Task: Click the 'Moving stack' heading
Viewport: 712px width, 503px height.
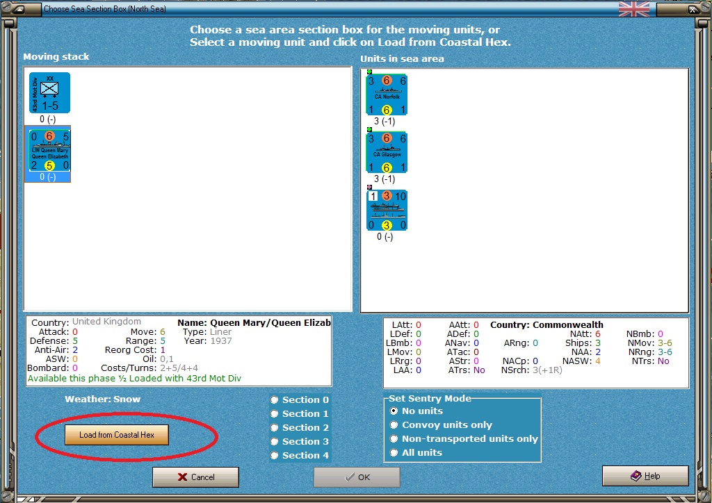Action: [56, 57]
